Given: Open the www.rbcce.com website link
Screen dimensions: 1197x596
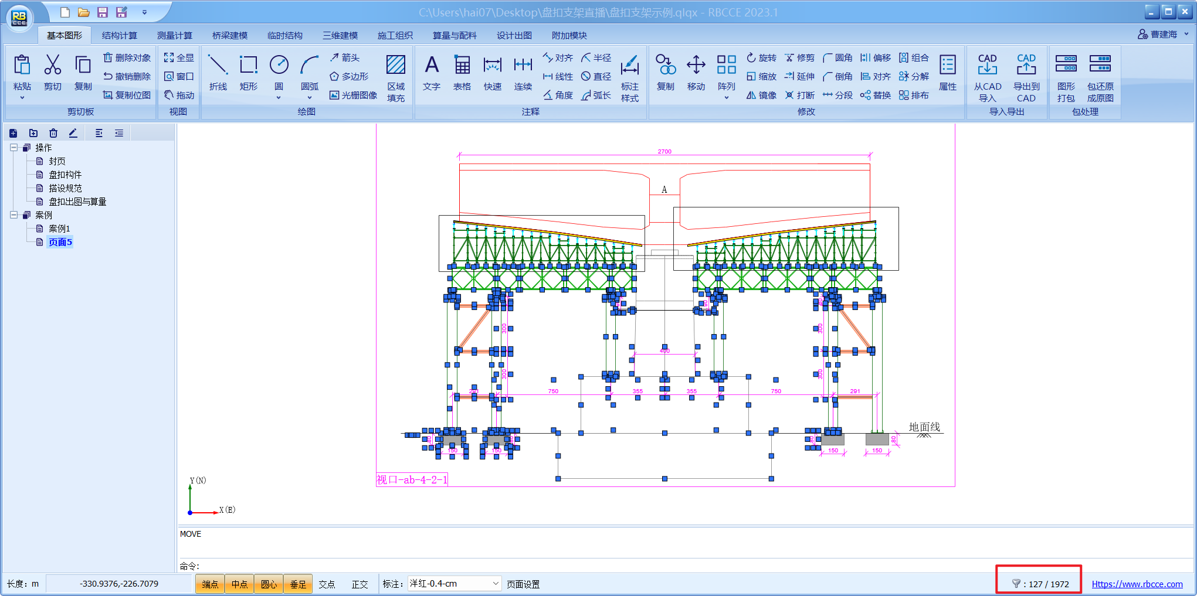Looking at the screenshot, I should point(1137,584).
